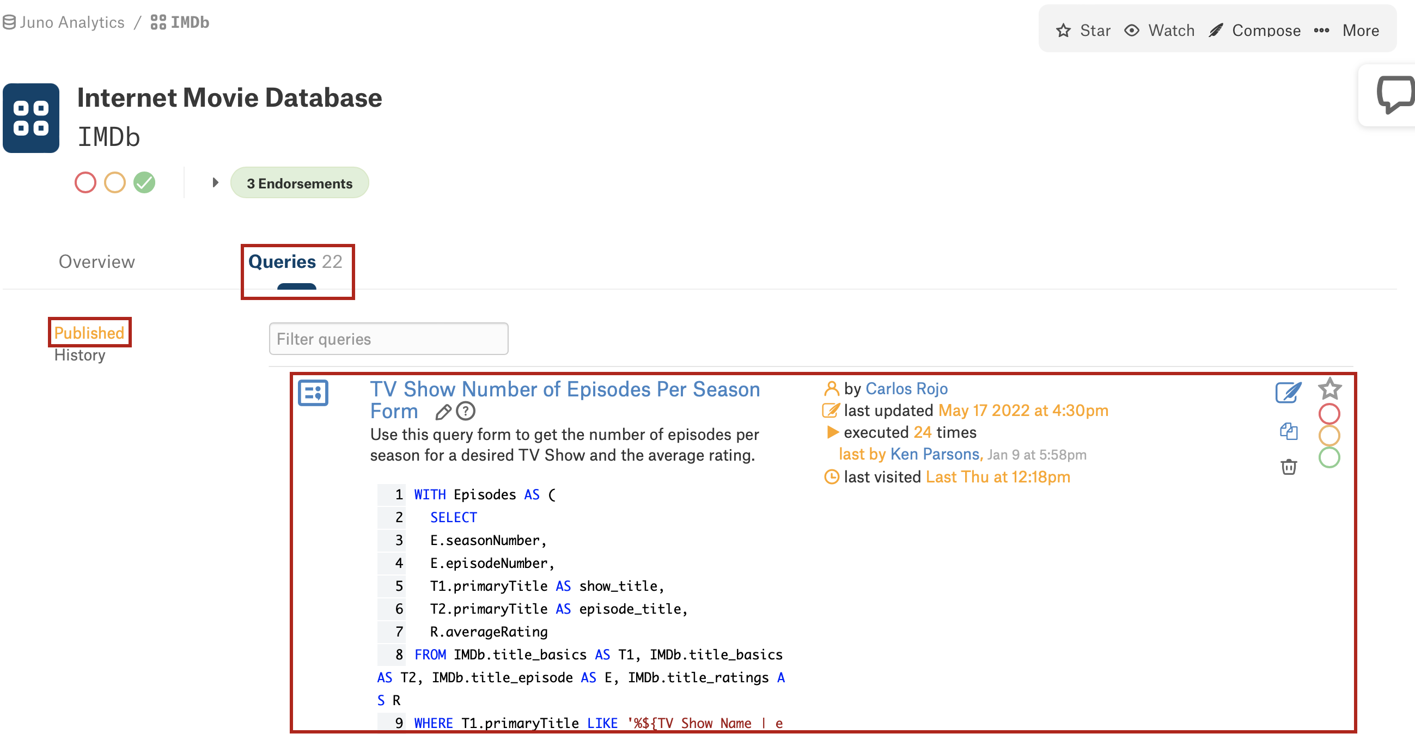Select the Queries 22 tab
The width and height of the screenshot is (1415, 734).
(x=296, y=261)
